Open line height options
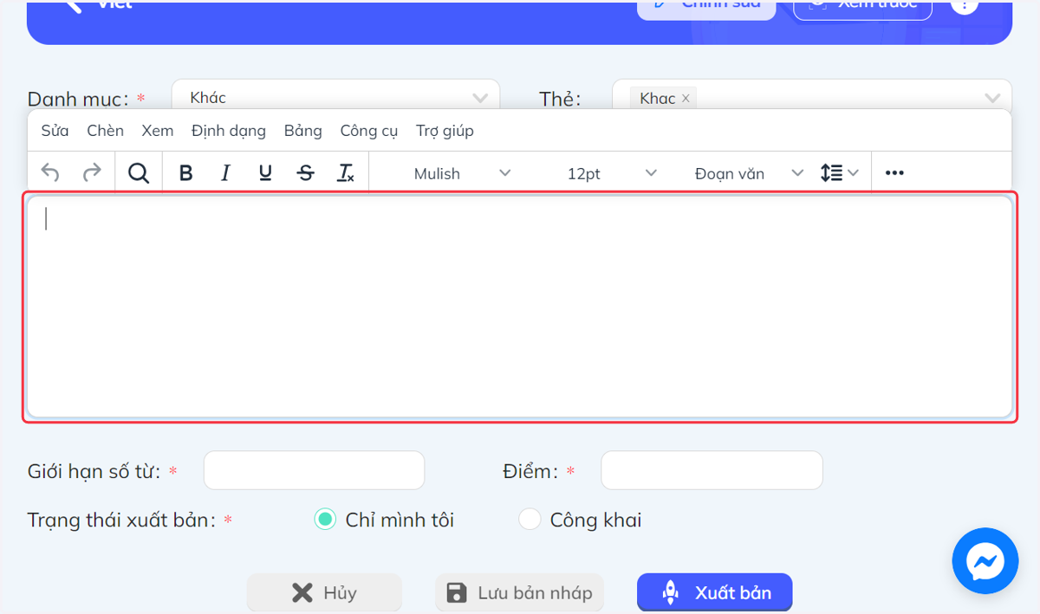 839,173
